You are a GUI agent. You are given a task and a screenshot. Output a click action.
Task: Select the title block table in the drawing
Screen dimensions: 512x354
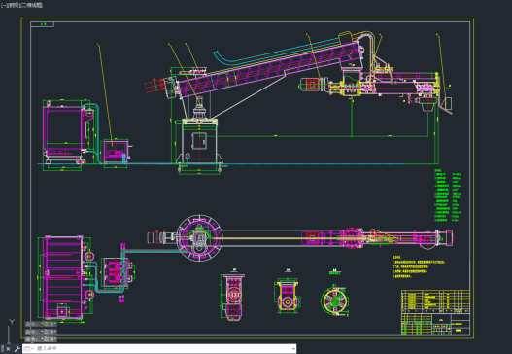[x=435, y=312]
